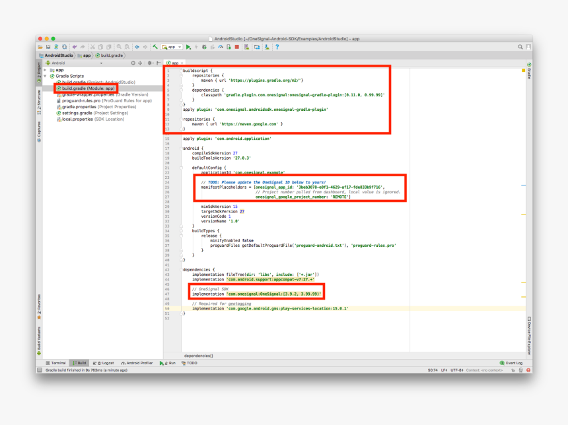Viewport: 568px width, 425px height.
Task: Debug the app with the bug icon
Action: pyautogui.click(x=204, y=47)
